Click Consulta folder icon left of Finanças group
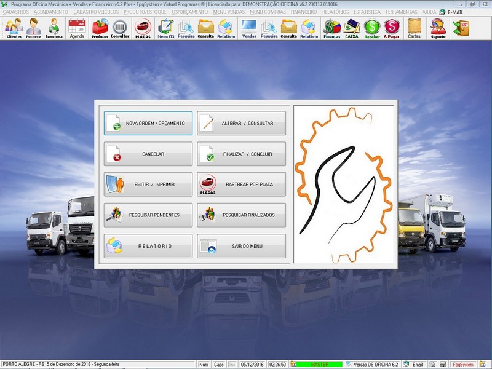492x369 pixels. point(288,28)
